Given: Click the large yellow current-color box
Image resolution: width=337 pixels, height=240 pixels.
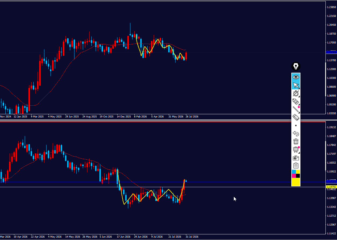Looking at the screenshot, I should (296, 182).
